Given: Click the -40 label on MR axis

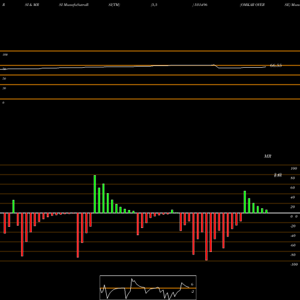Looking at the screenshot, I should pos(293,236).
